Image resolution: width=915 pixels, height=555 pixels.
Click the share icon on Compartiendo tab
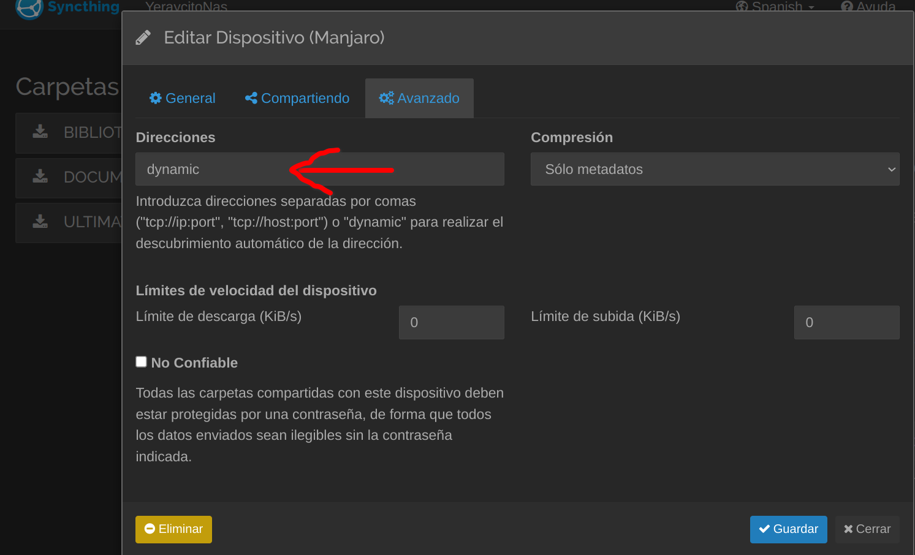click(251, 98)
